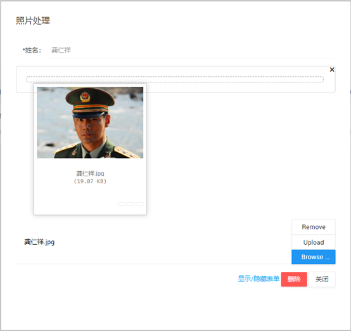Click the Remove button
Screen dimensions: 351x331
(x=314, y=227)
